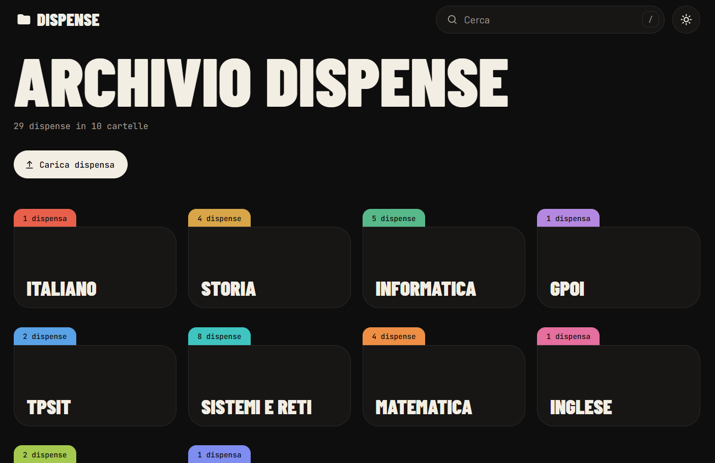Open the STORIA folder card

pyautogui.click(x=270, y=267)
